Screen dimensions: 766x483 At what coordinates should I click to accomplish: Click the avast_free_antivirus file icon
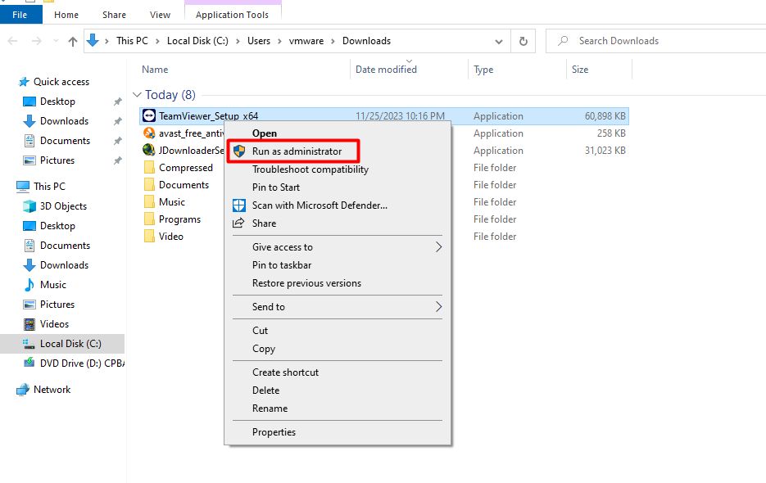pyautogui.click(x=149, y=133)
